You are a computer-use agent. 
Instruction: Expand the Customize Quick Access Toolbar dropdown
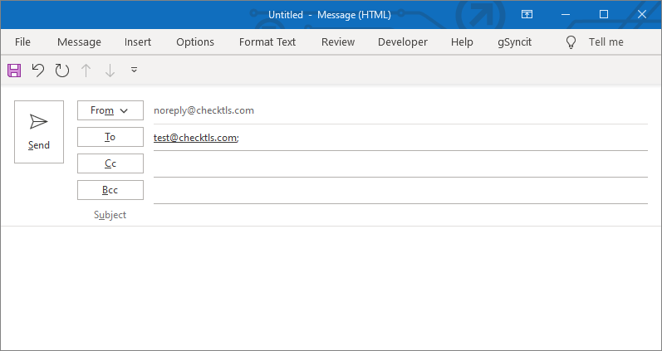pos(134,70)
